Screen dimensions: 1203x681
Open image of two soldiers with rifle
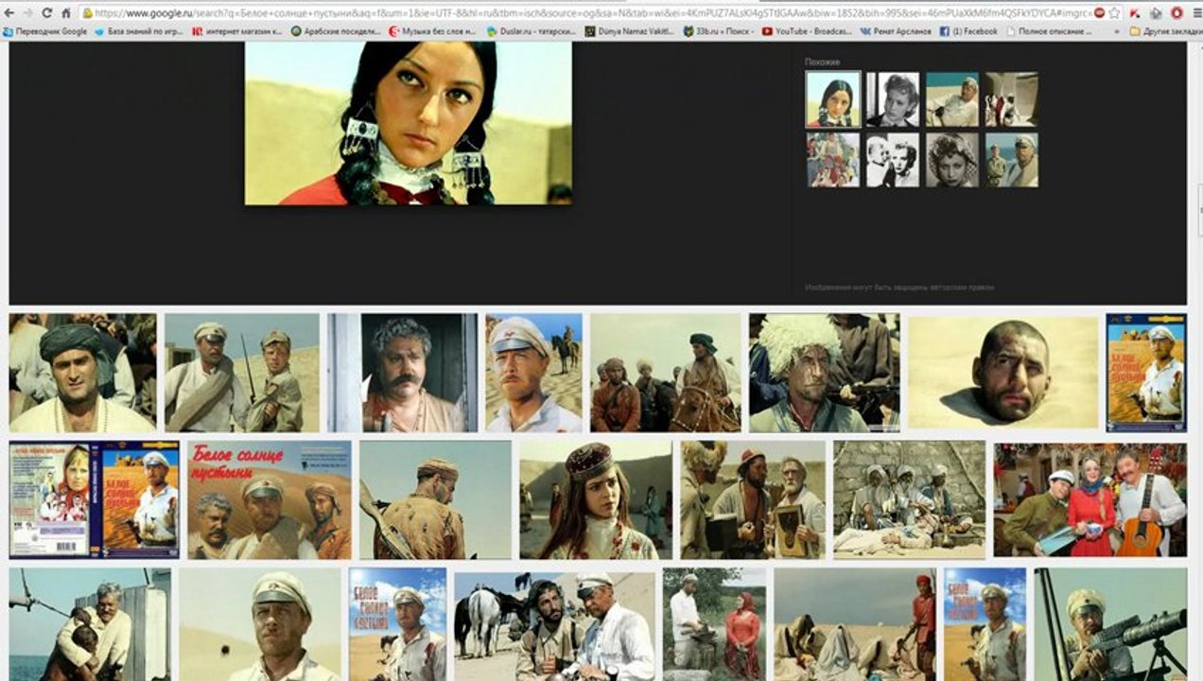tap(242, 373)
